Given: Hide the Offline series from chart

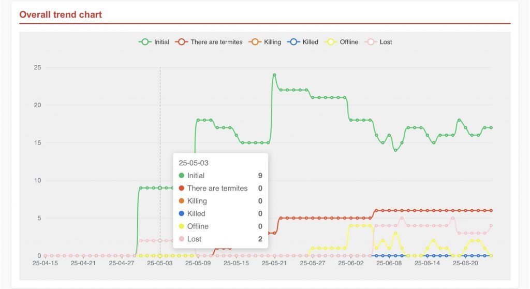Looking at the screenshot, I should (342, 42).
